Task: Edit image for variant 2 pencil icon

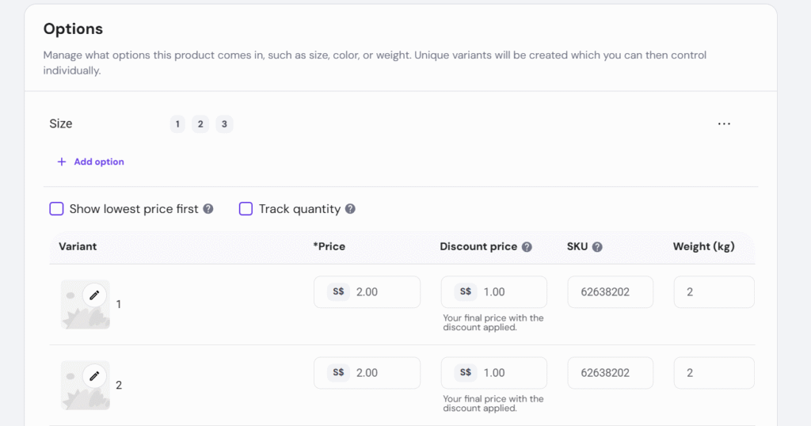Action: [94, 375]
